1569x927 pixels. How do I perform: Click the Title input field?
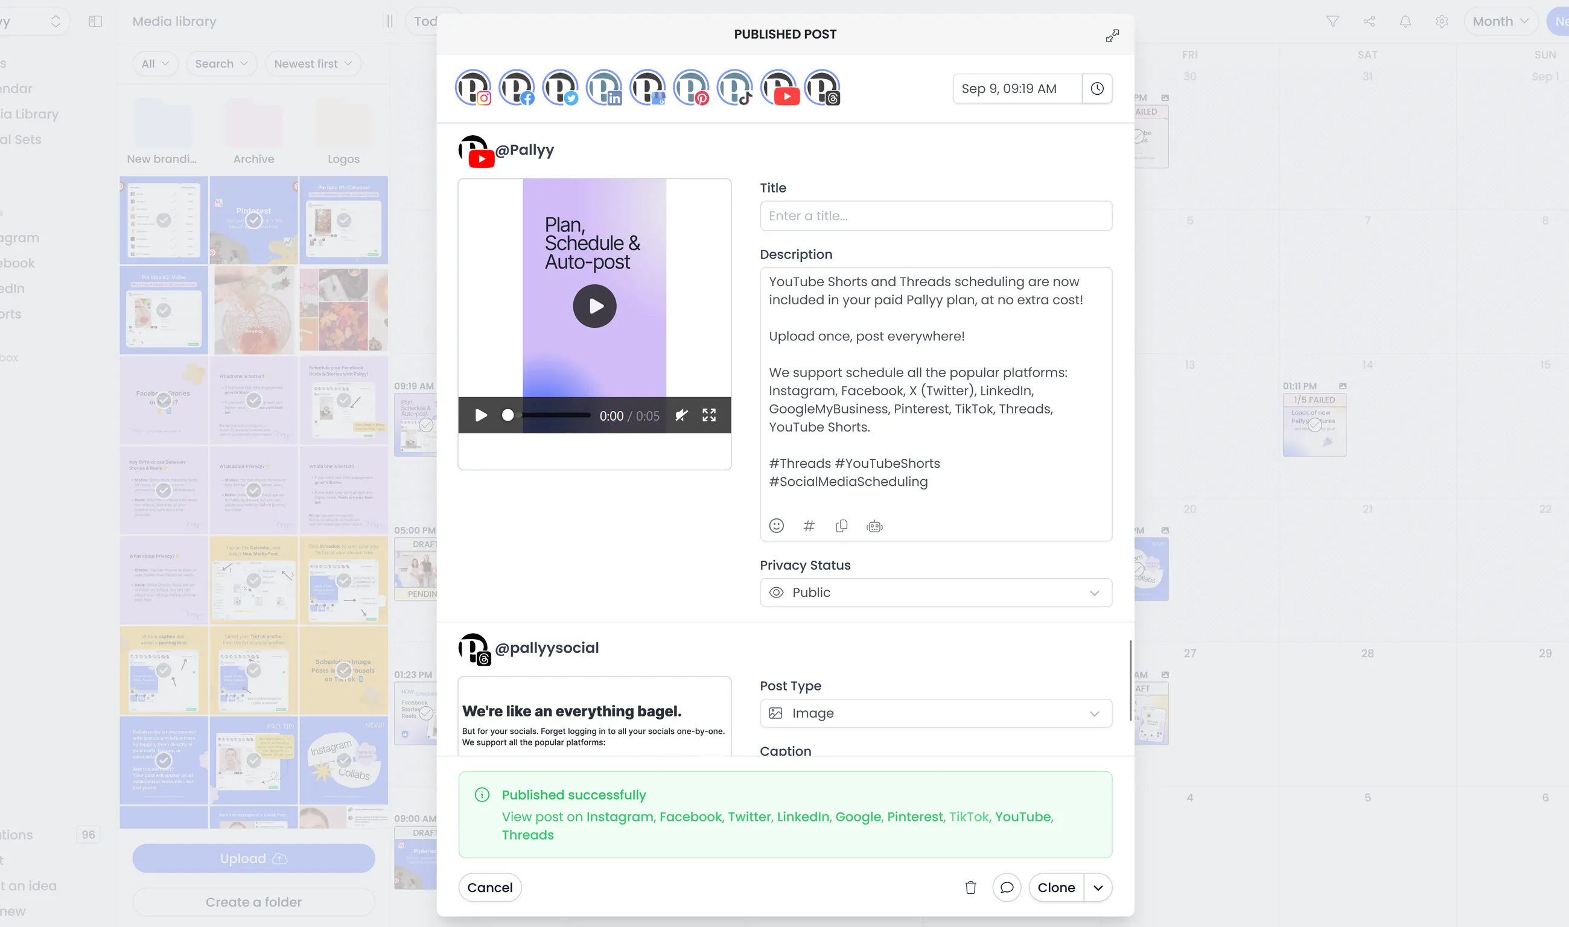[935, 215]
